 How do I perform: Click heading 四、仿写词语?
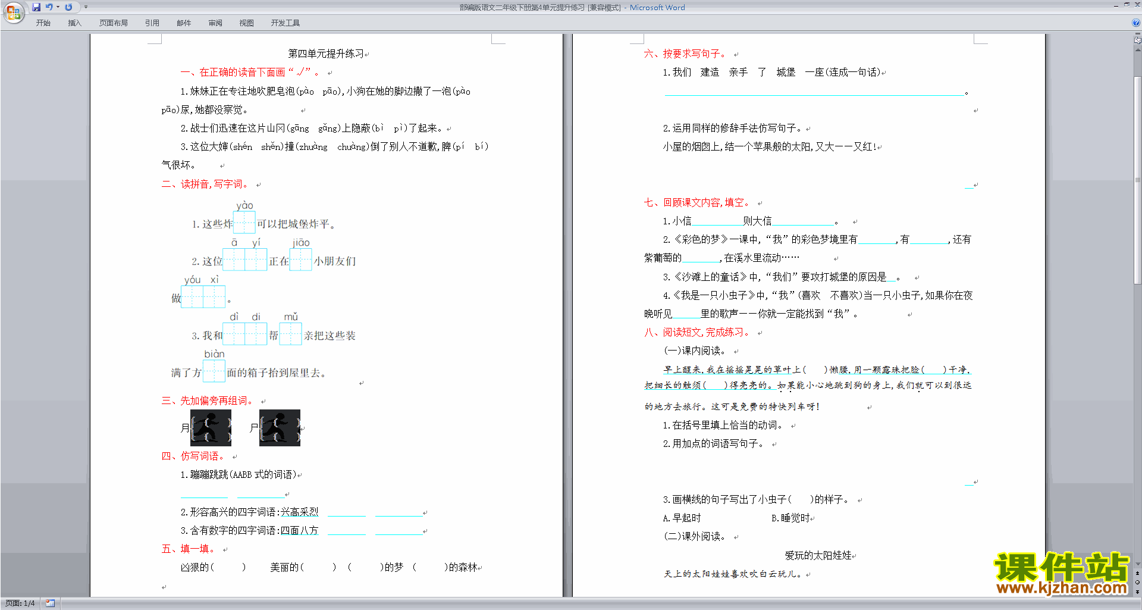(x=193, y=456)
